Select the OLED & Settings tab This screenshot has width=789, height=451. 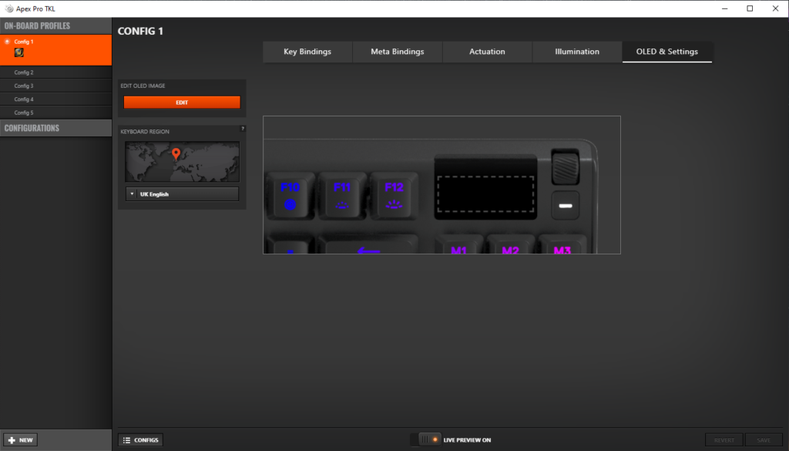667,52
